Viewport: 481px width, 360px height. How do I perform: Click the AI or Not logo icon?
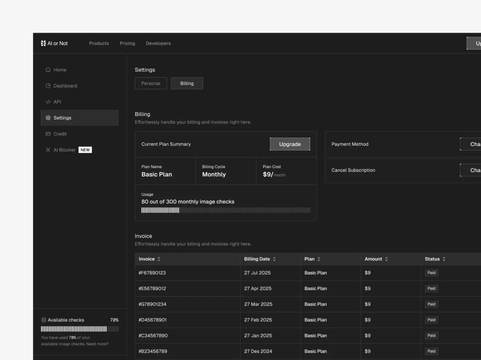pos(43,43)
